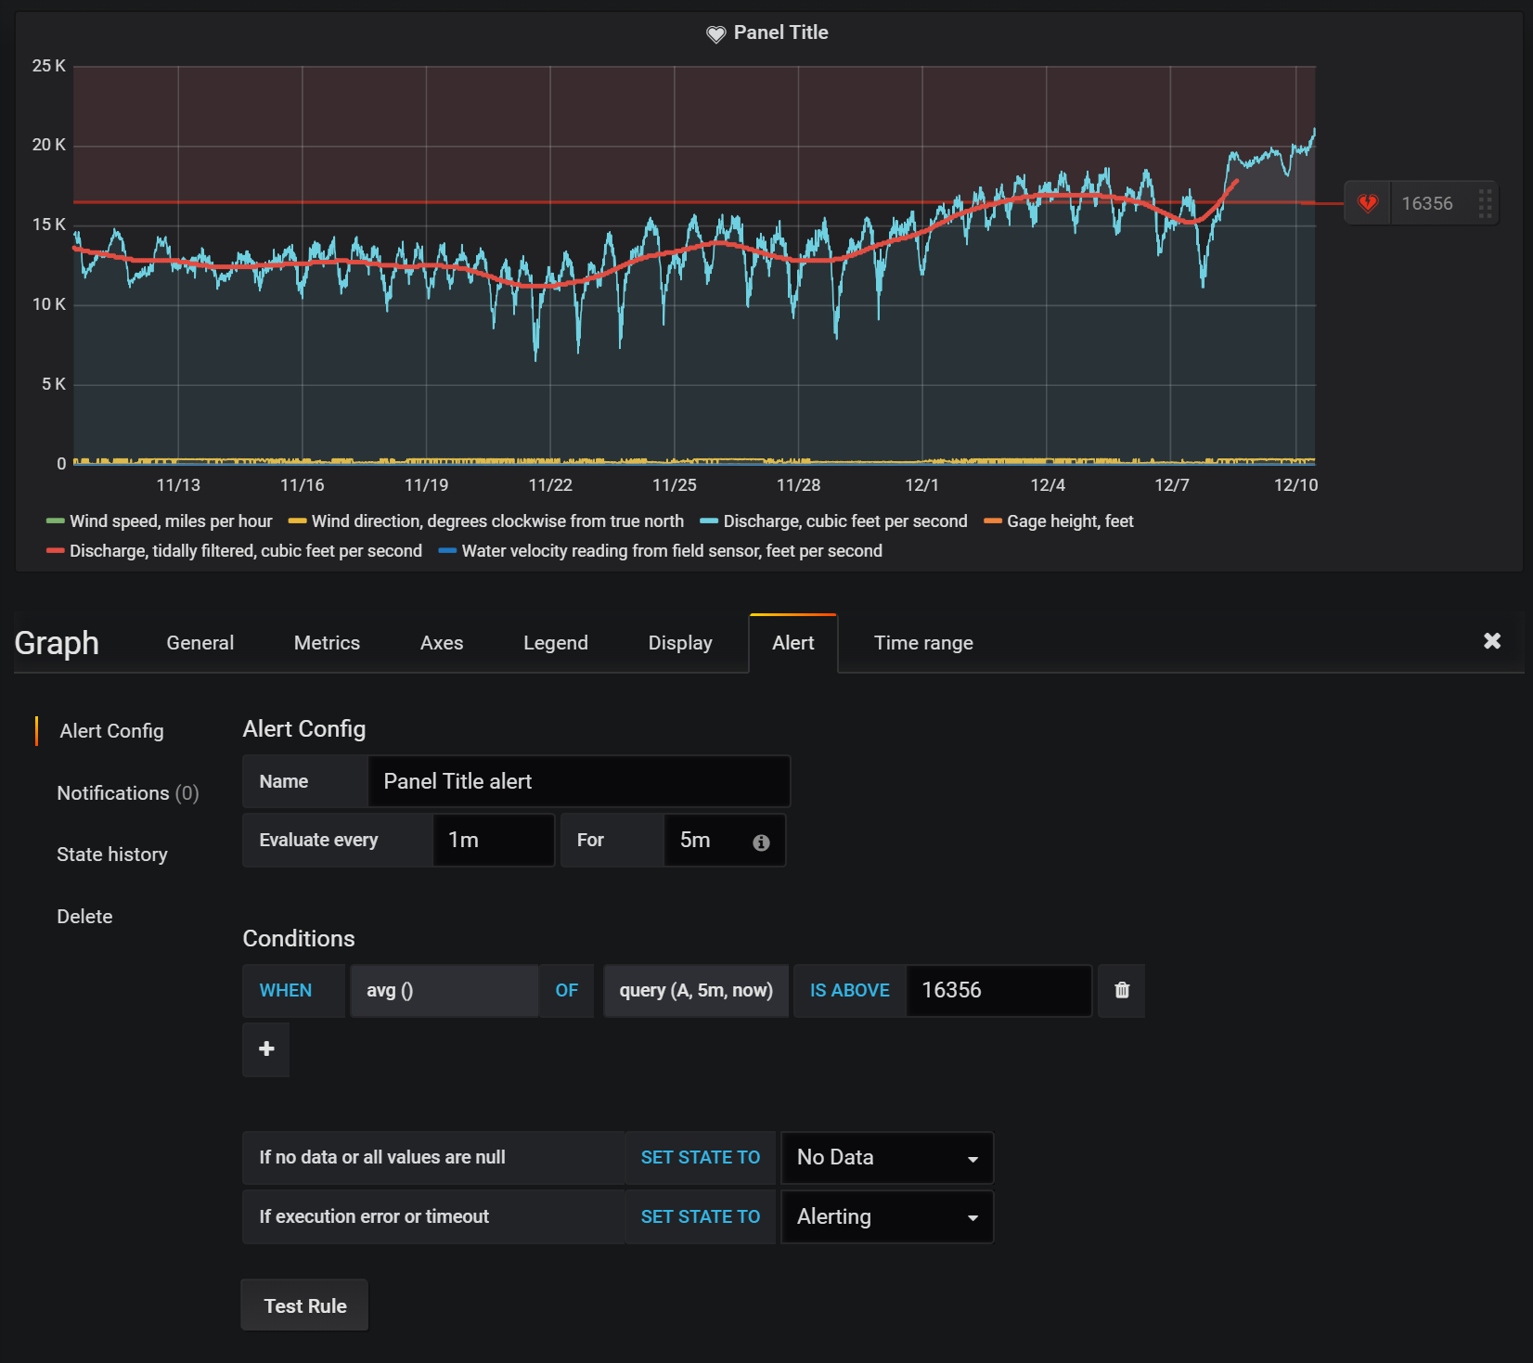This screenshot has width=1533, height=1363.
Task: Click the info icon beside the For field
Action: tap(761, 842)
